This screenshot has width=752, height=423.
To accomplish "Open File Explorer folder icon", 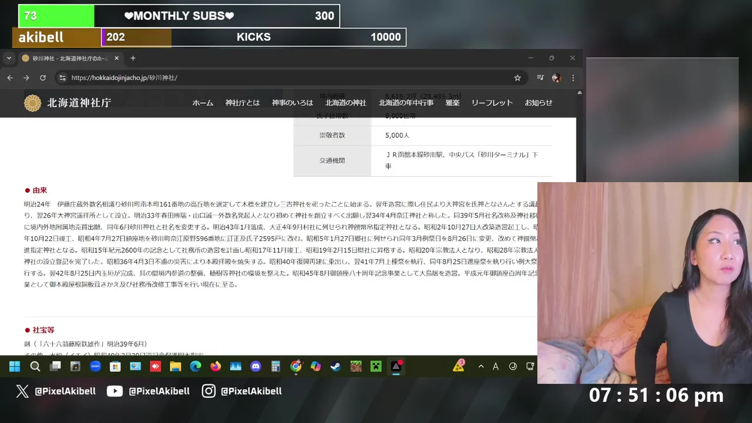I will click(x=175, y=367).
